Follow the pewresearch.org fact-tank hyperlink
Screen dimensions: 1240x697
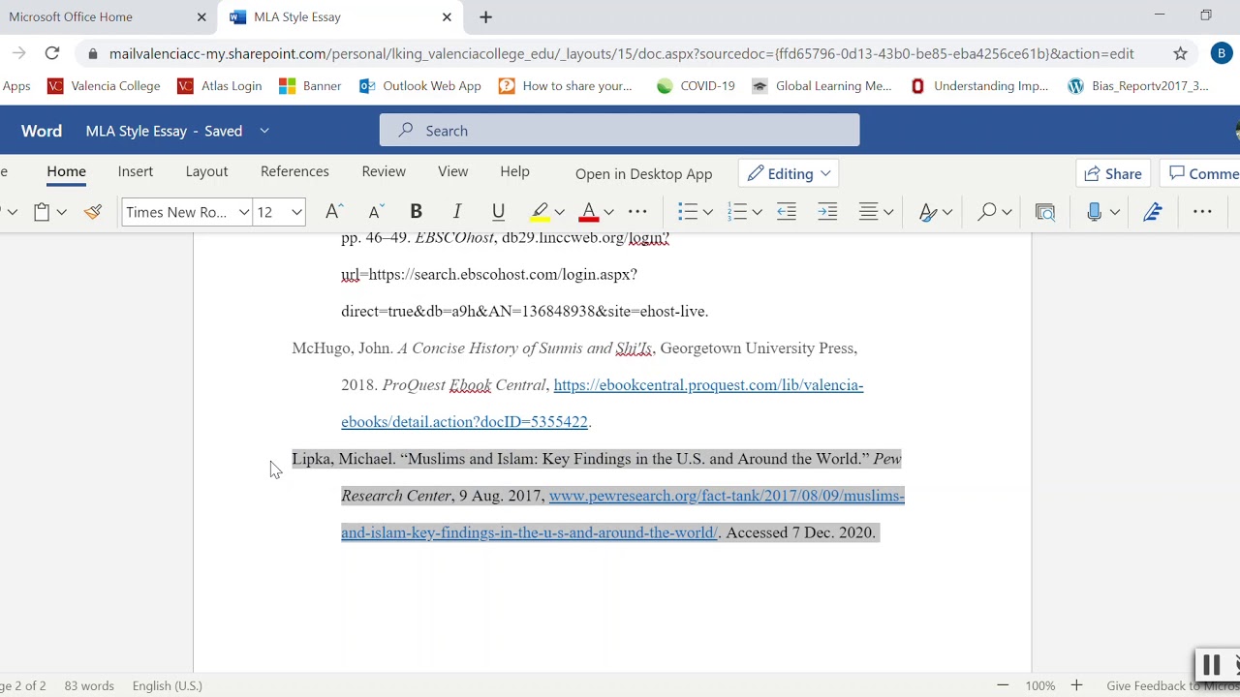coord(623,514)
